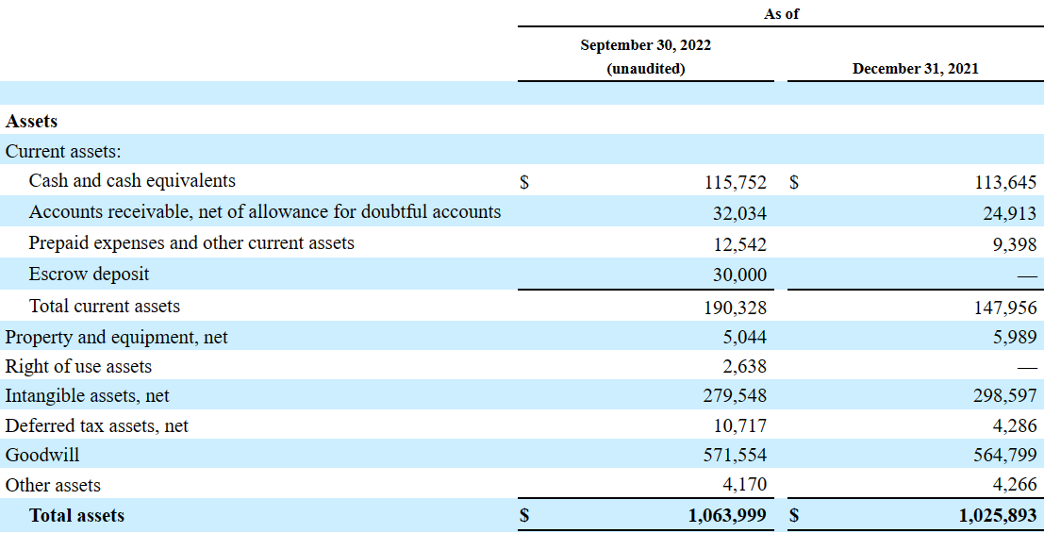Select the goodwill value 571,554

(735, 455)
